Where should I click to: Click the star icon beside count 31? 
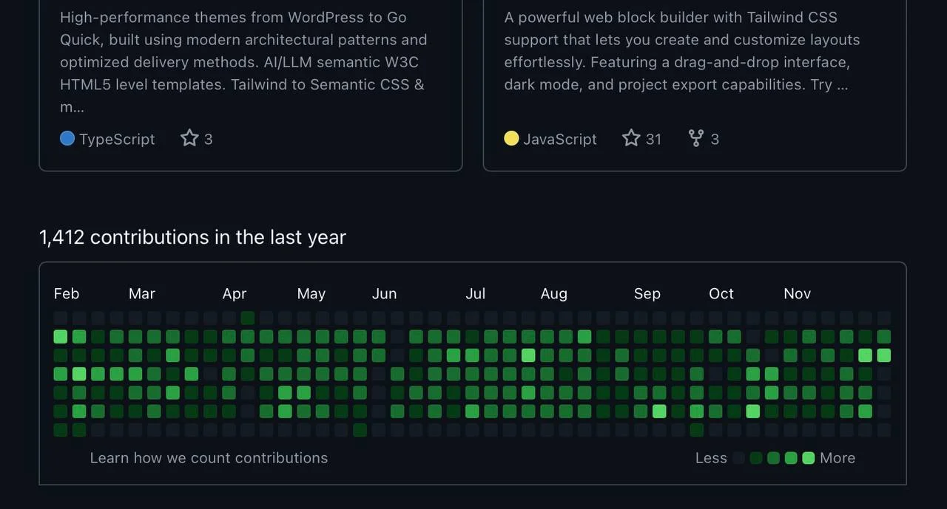tap(631, 138)
